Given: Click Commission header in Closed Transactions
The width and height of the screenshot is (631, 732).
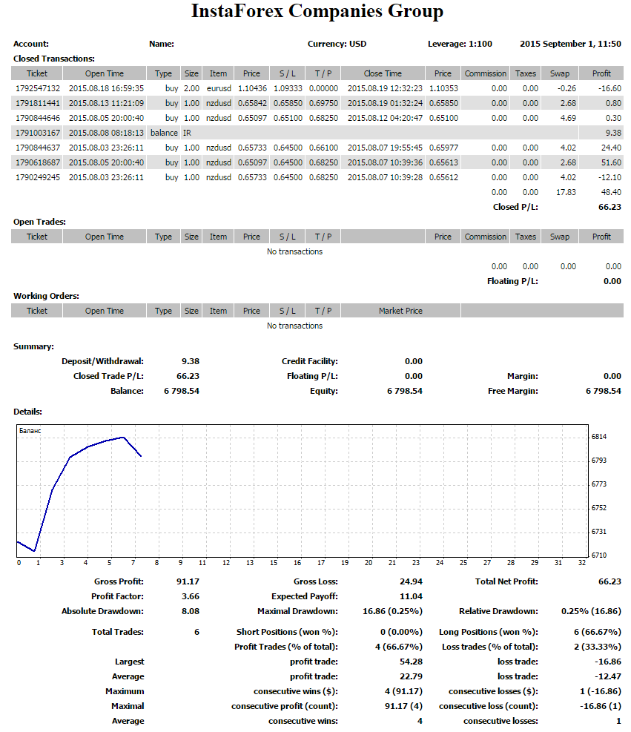Looking at the screenshot, I should point(486,73).
